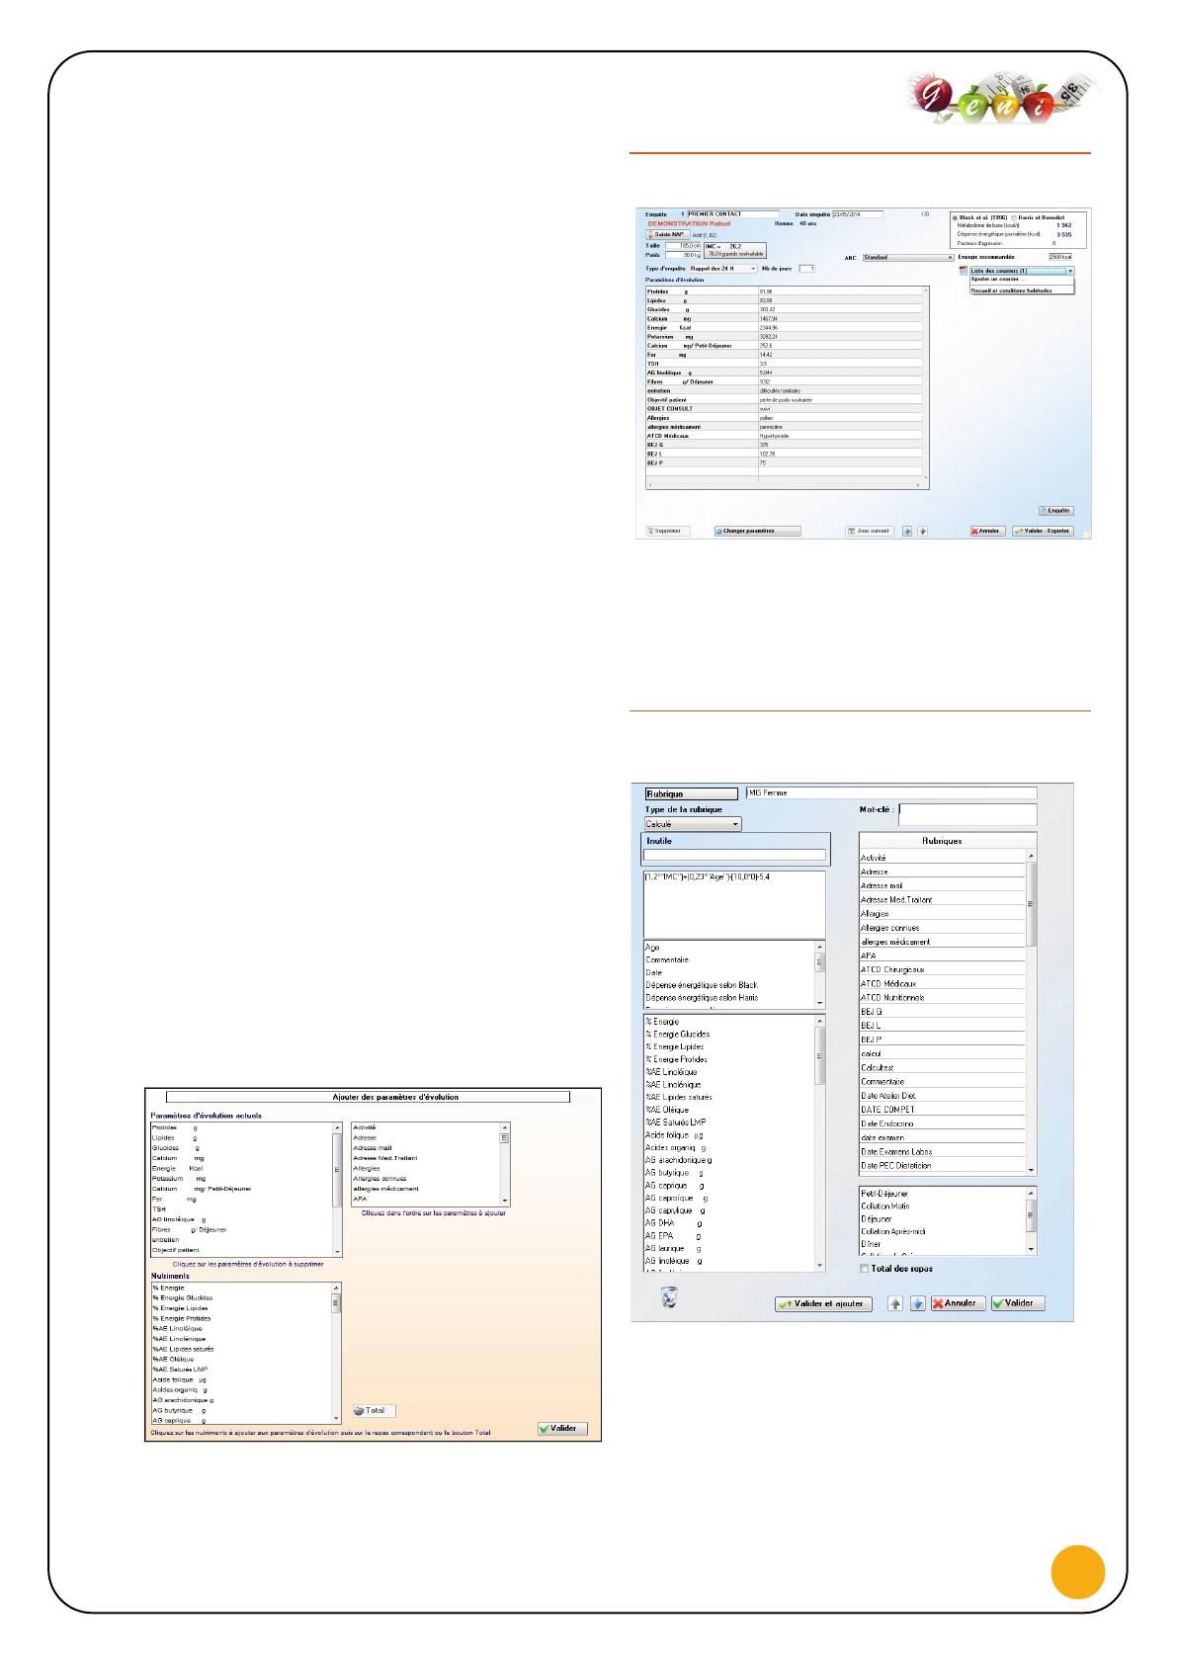This screenshot has width=1177, height=1664.
Task: Click the Total button with plate icon
Action: [375, 1410]
